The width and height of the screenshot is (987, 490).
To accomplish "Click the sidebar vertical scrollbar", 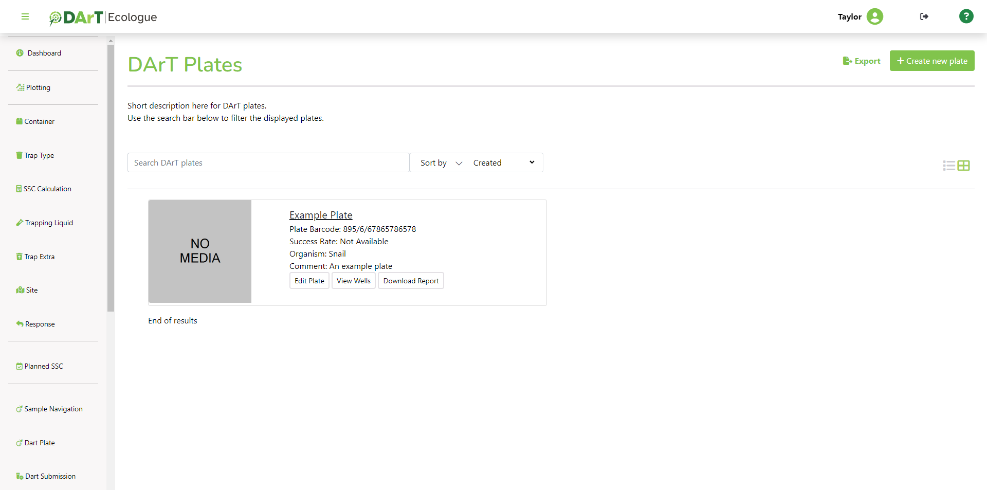I will [x=111, y=178].
